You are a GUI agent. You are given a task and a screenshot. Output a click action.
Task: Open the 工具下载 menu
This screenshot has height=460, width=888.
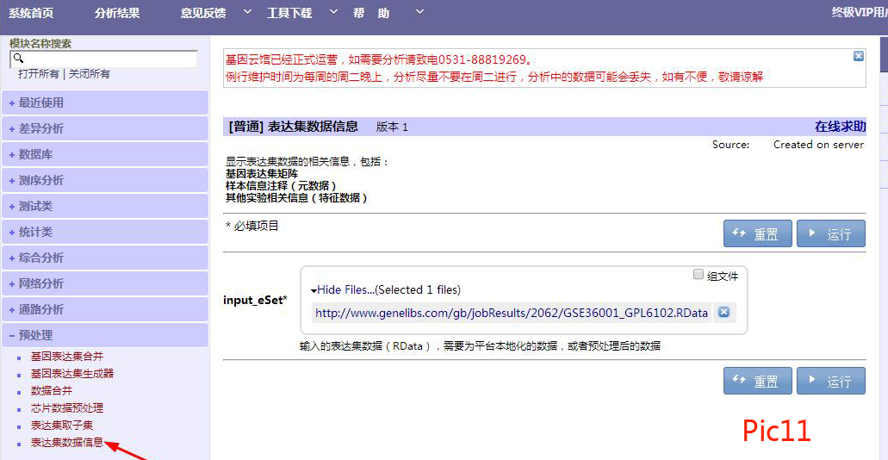click(289, 13)
